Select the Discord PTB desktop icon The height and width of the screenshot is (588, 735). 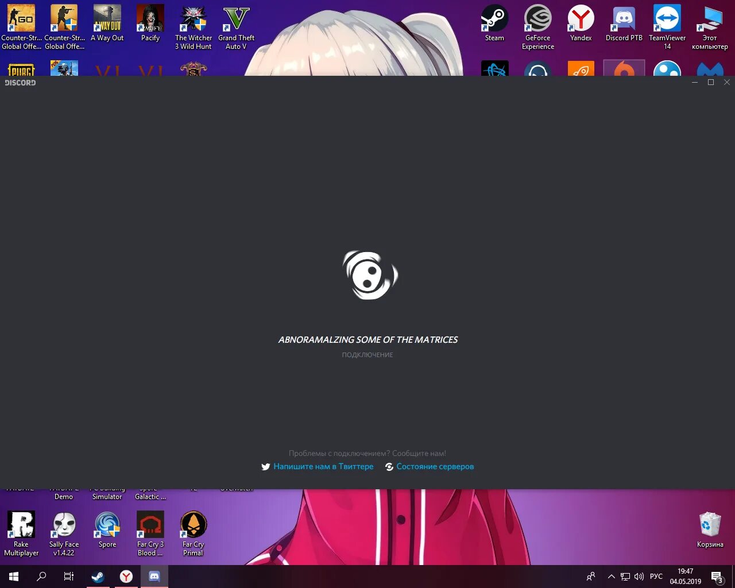point(624,23)
